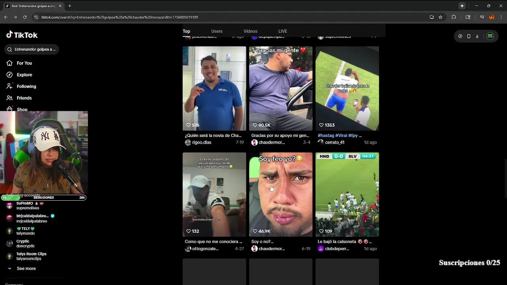This screenshot has height=285, width=507.
Task: Click the Friends people icon
Action: [10, 98]
